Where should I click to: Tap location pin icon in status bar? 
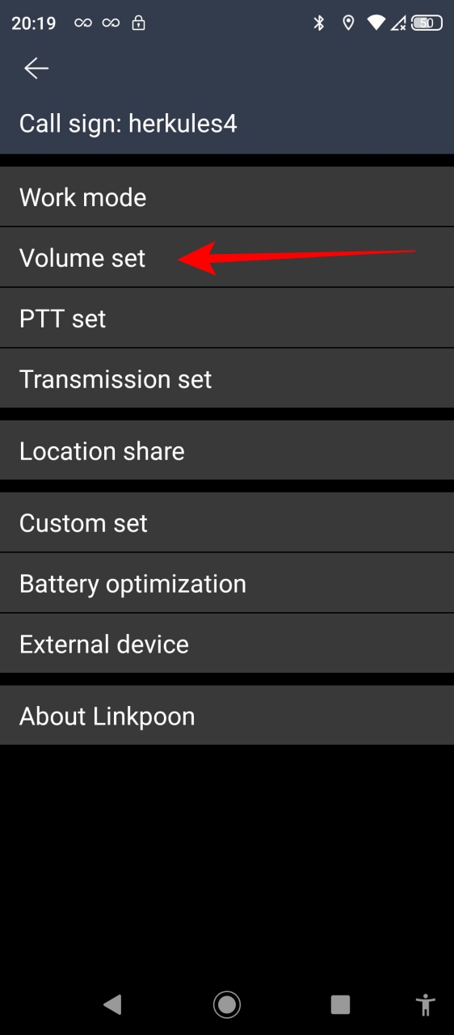(348, 23)
